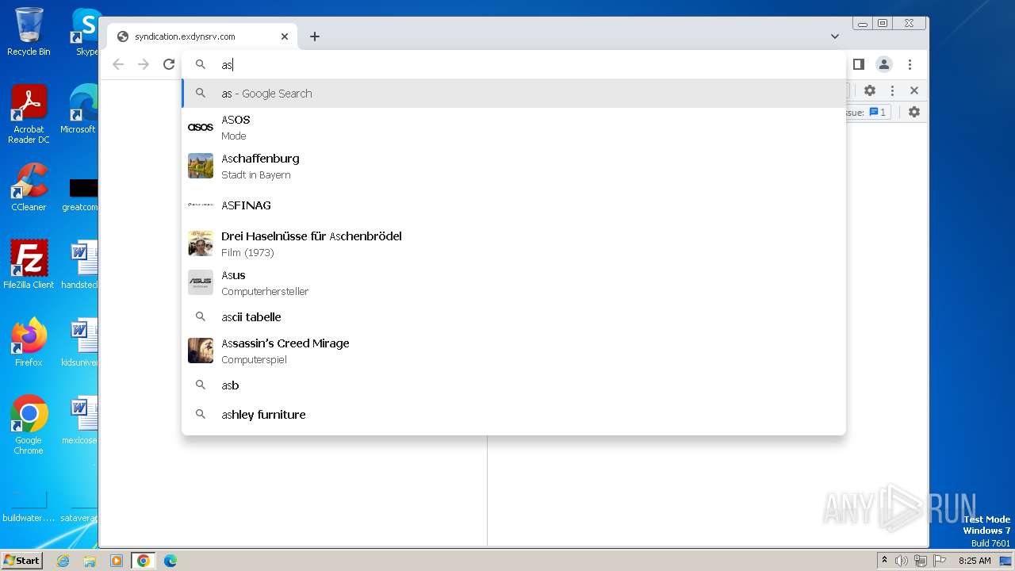Click the Chrome forward arrow
The width and height of the screenshot is (1015, 571).
[144, 64]
